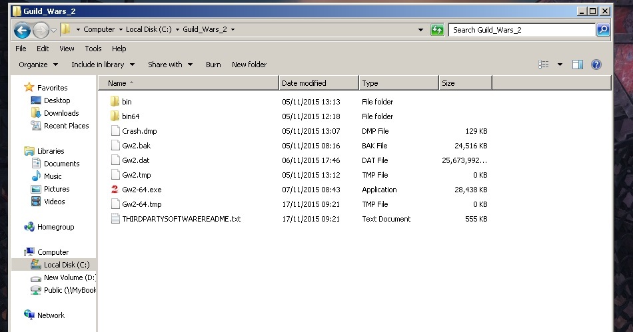Click the Search Guild_Wars_2 input field

pyautogui.click(x=522, y=30)
